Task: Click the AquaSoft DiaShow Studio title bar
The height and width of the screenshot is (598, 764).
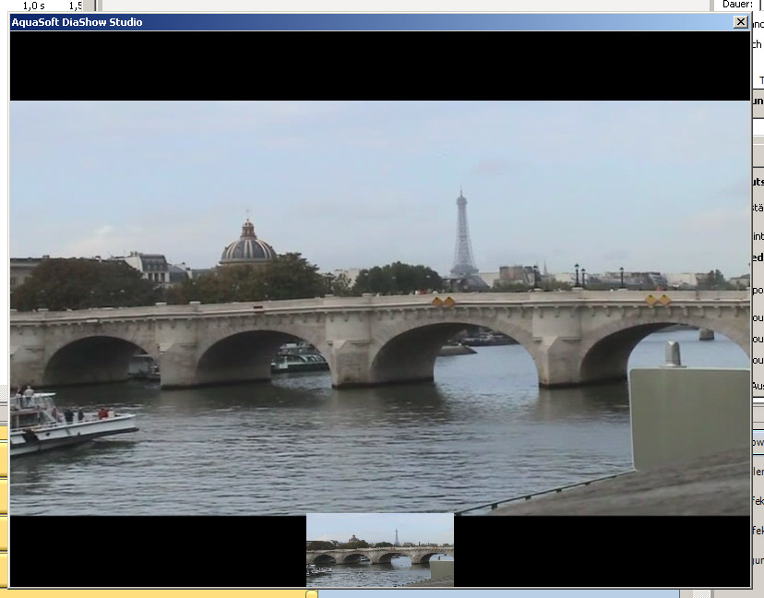Action: point(369,22)
